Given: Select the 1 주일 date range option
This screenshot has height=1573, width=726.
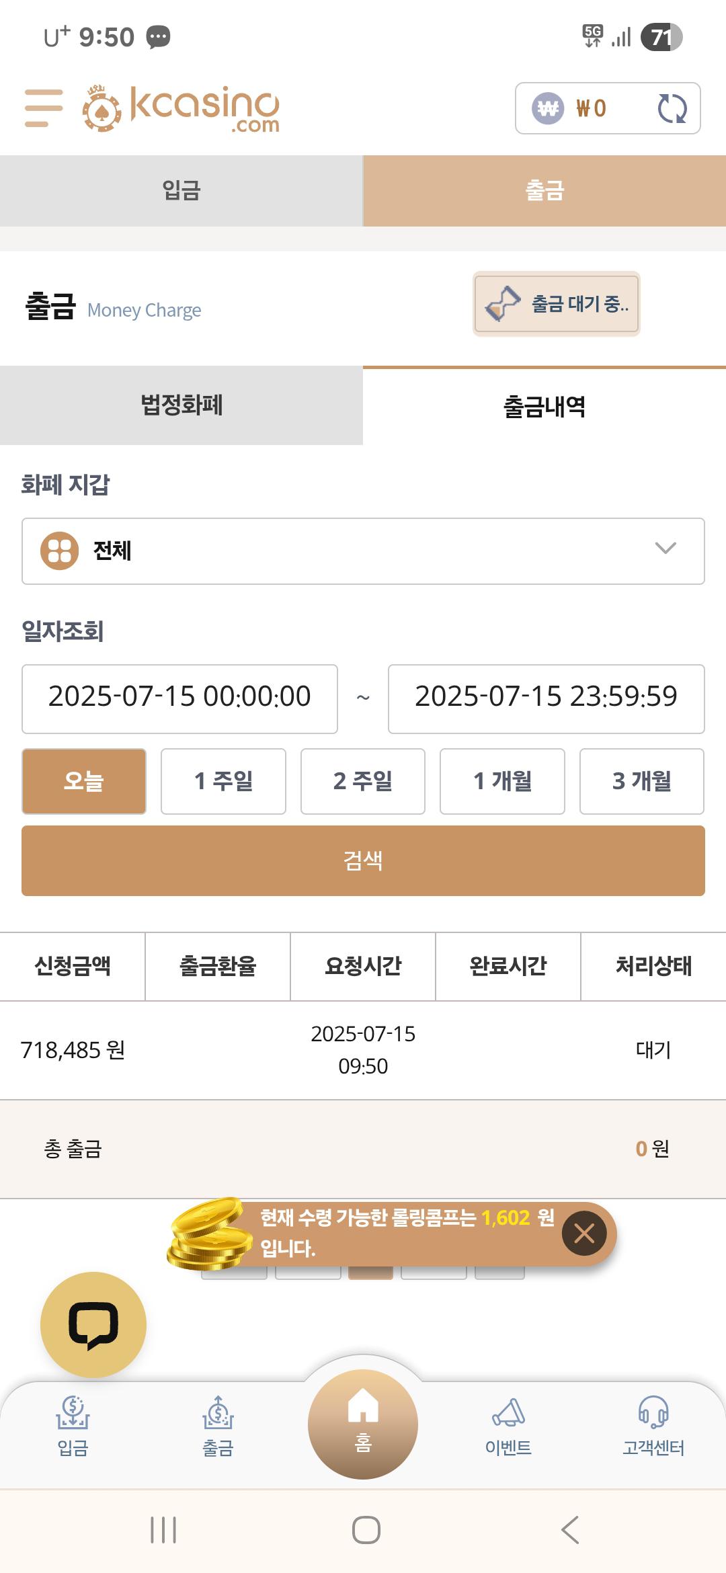Looking at the screenshot, I should 223,781.
